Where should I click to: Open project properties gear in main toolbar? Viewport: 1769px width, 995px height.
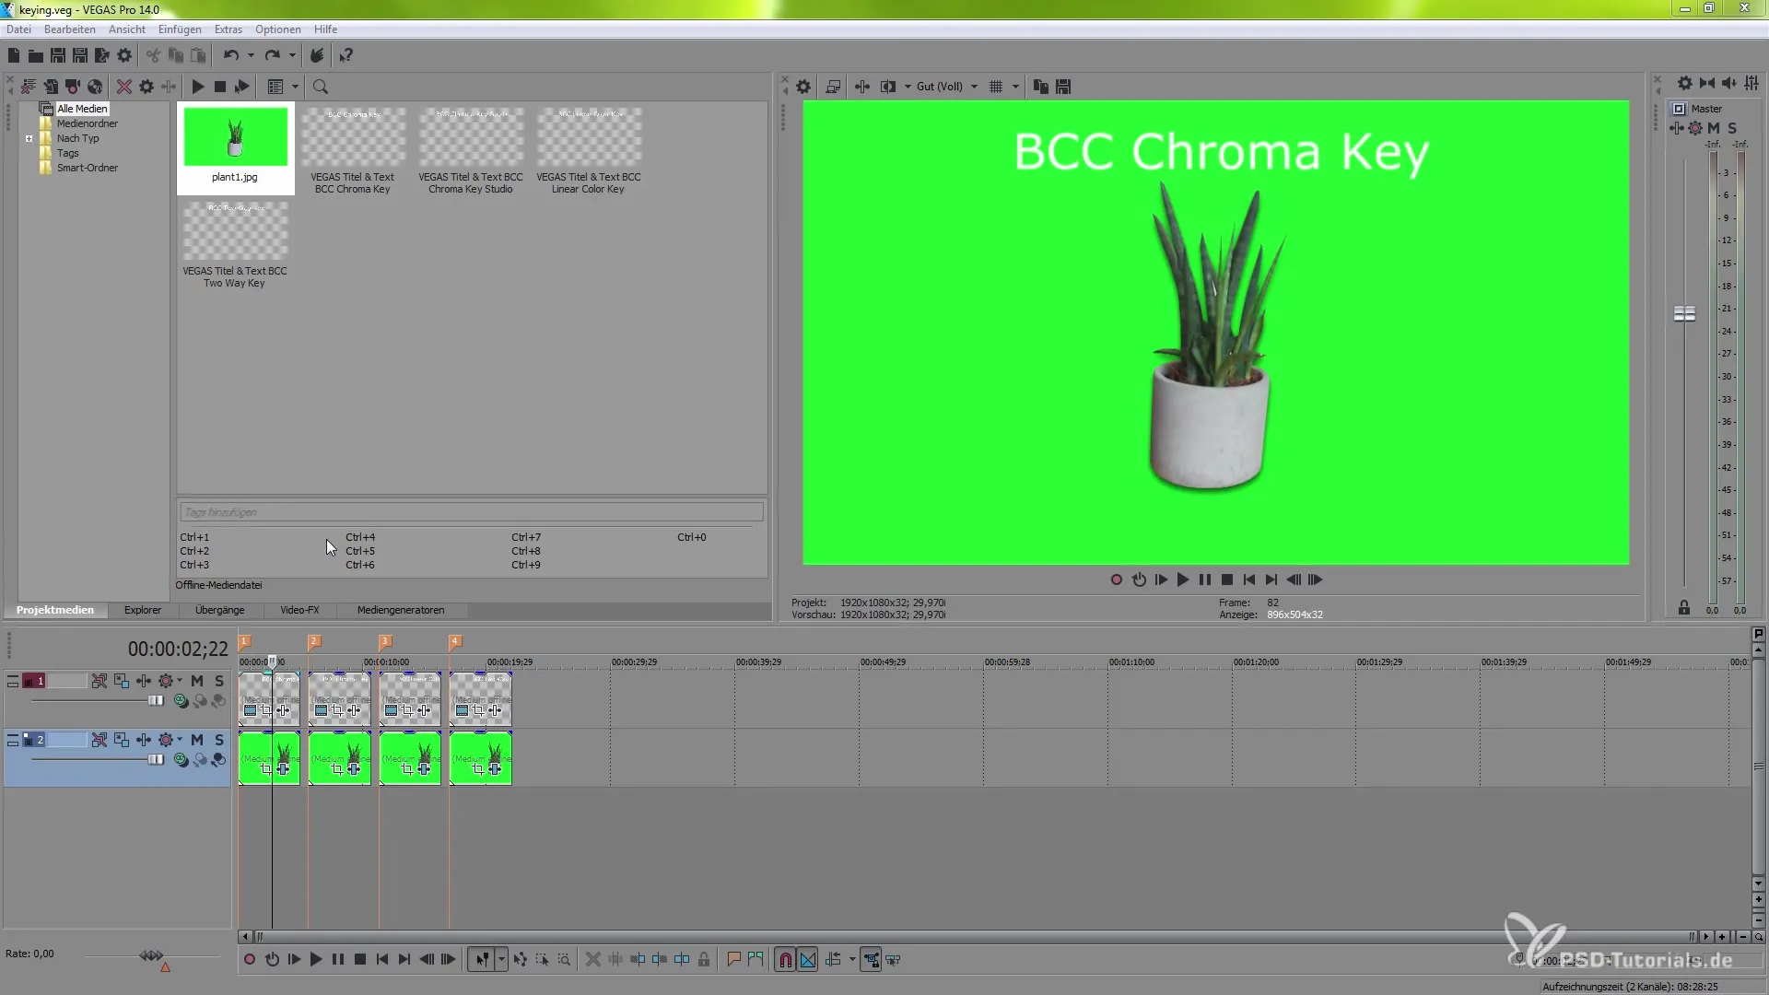(x=124, y=56)
